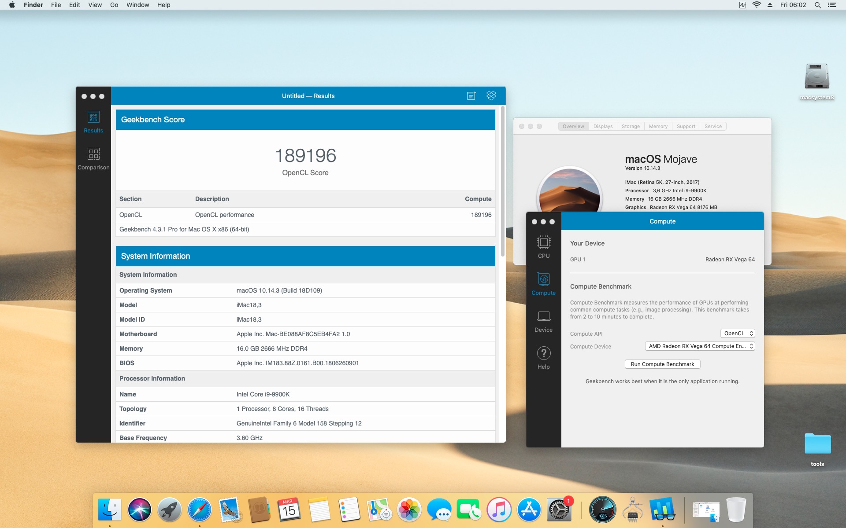
Task: Switch to the Displays tab
Action: click(603, 126)
